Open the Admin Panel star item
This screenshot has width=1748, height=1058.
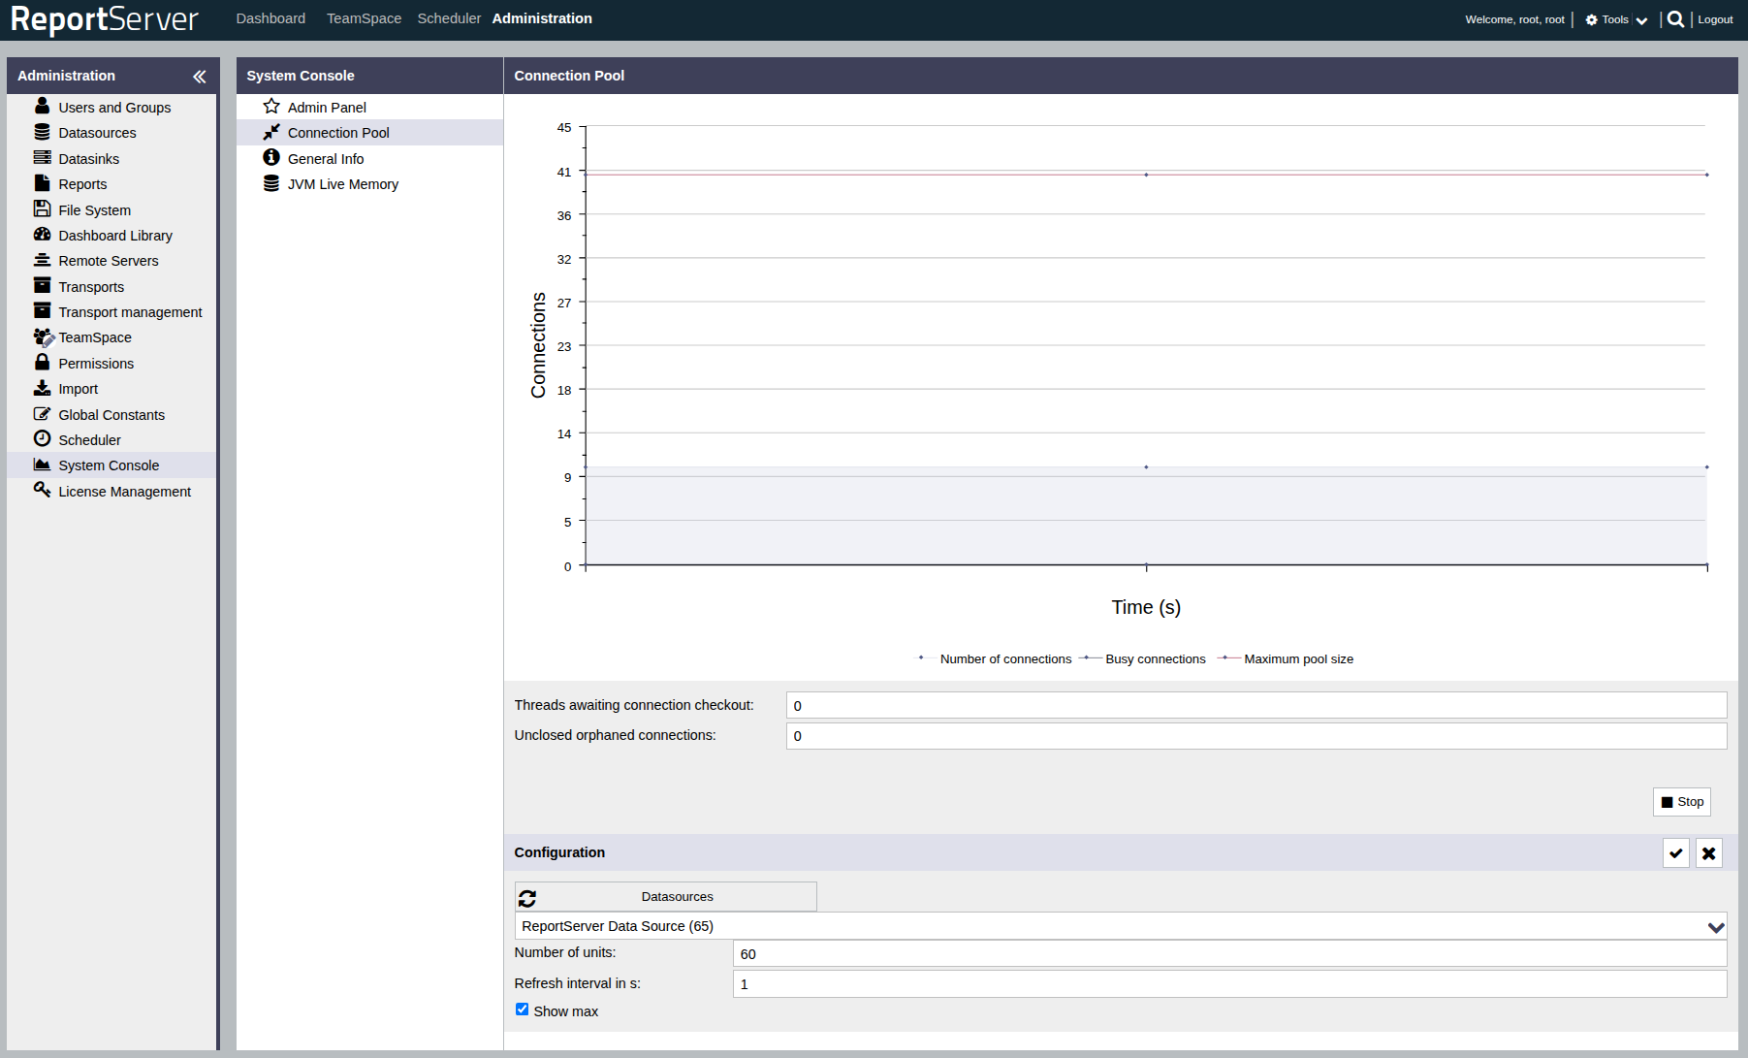pos(327,108)
